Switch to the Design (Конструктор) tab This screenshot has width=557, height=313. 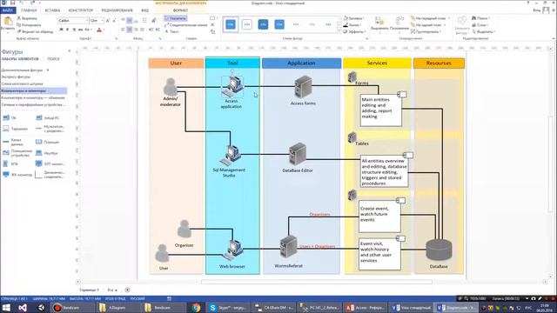[x=81, y=10]
